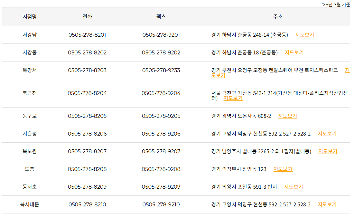
Task: Click 지도보기 beside 동서초 address
Action: click(293, 186)
